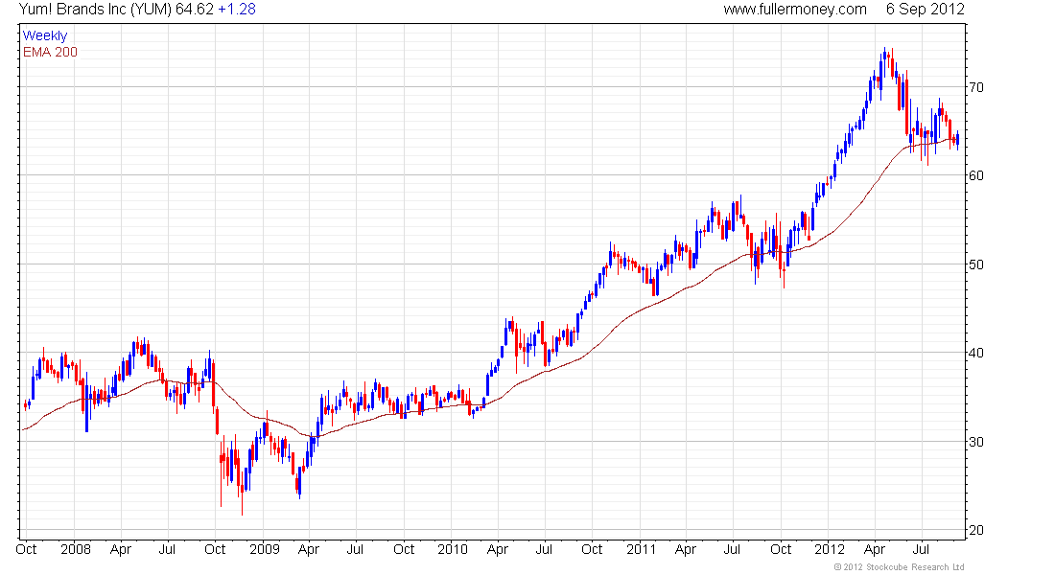
Task: Click the Apr label following 2012
Action: pos(874,549)
